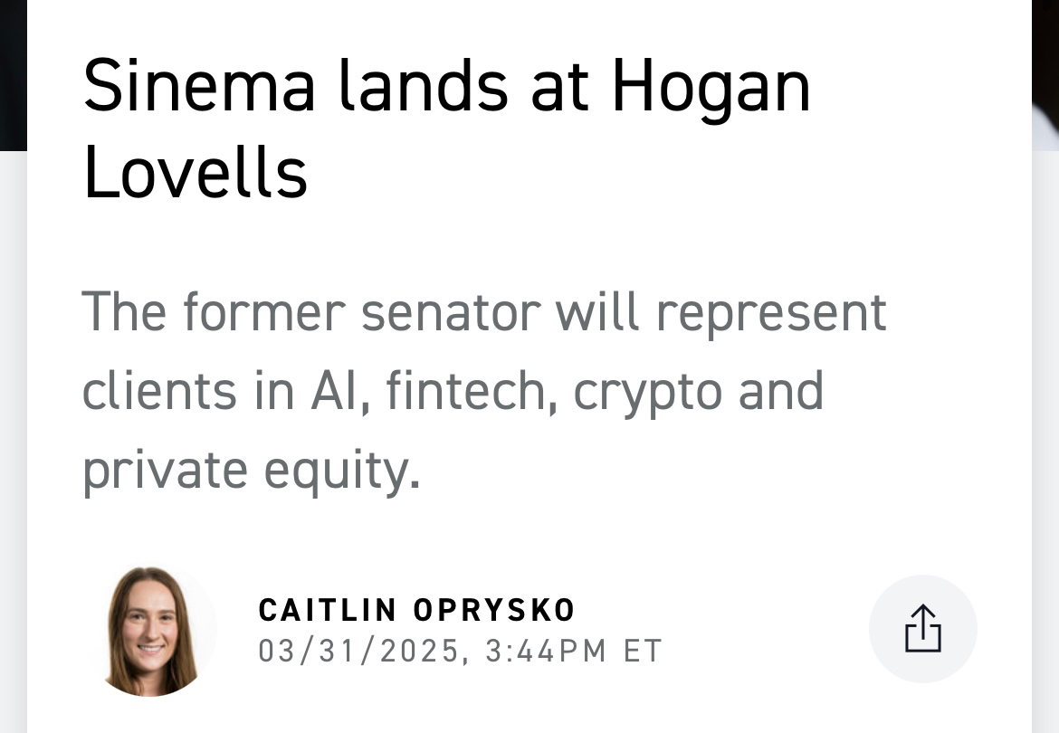Click the "3:44PM ET" publish time
Viewport: 1059px width, 733px height.
(x=574, y=651)
